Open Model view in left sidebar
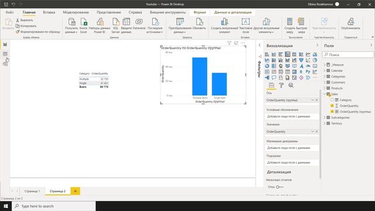 click(5, 63)
